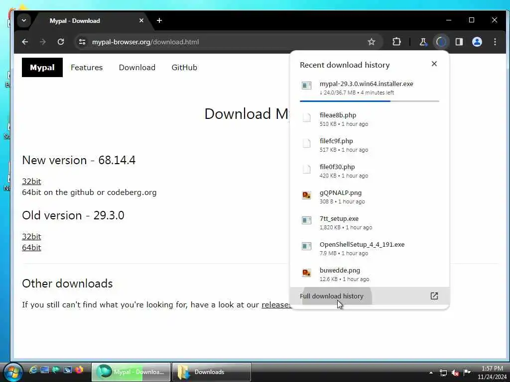510x382 pixels.
Task: Go back to the previous page
Action: 25,42
